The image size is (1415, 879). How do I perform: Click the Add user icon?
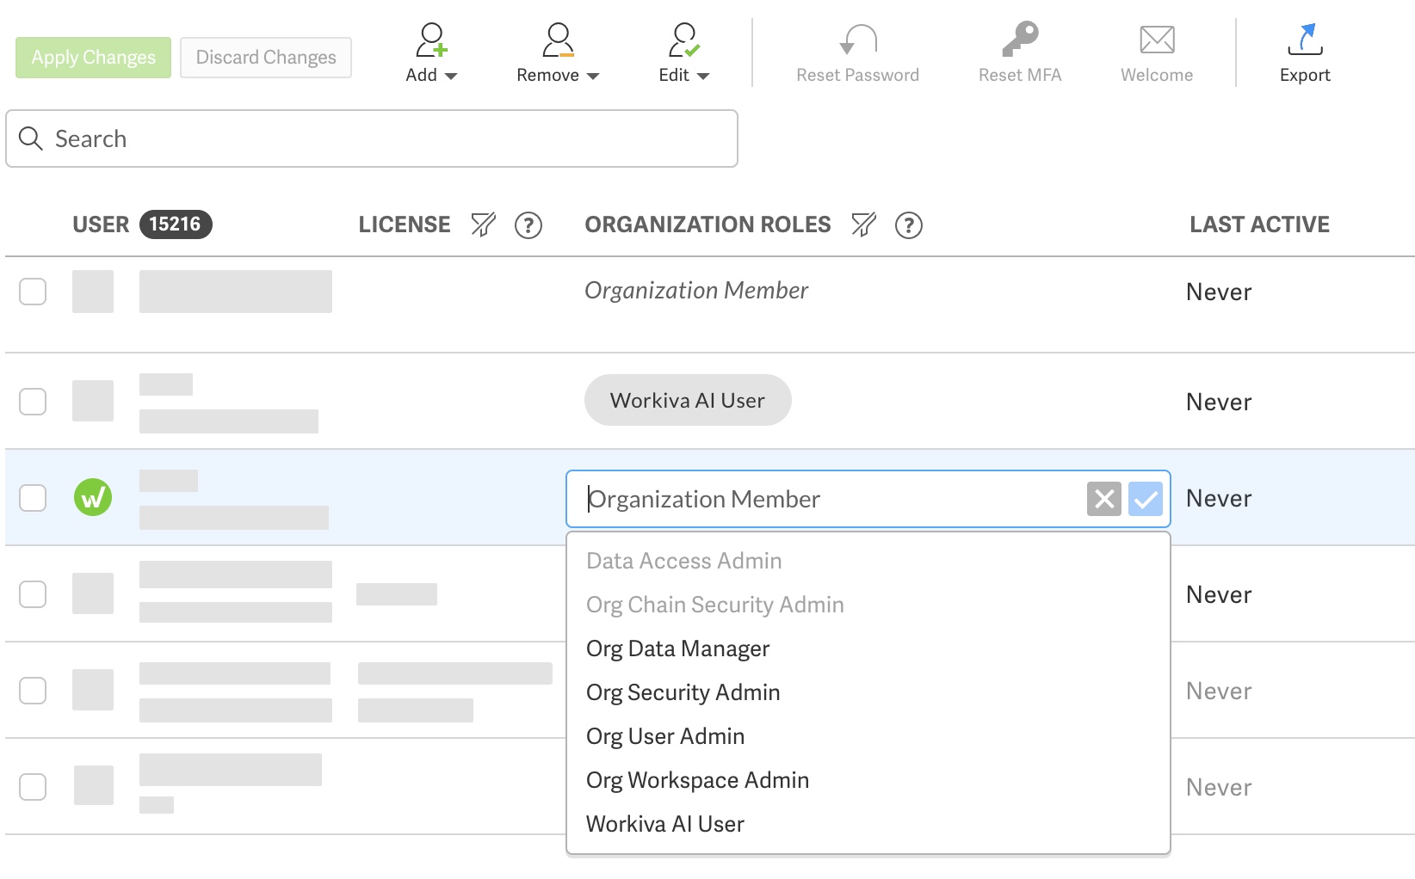431,40
